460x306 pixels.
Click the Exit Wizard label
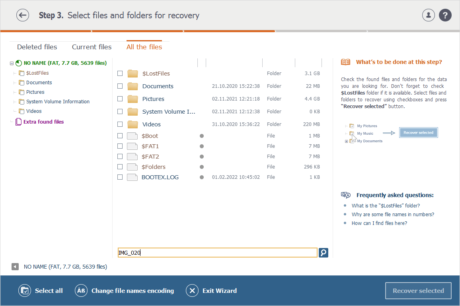[219, 291]
